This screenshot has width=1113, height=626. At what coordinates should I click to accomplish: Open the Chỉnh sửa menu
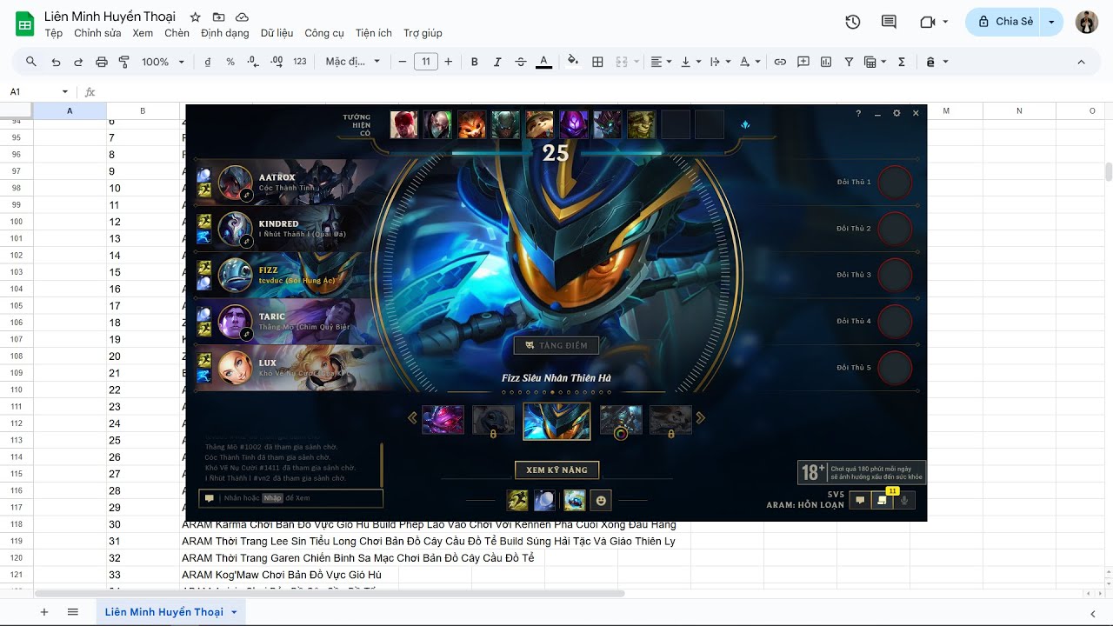(97, 33)
